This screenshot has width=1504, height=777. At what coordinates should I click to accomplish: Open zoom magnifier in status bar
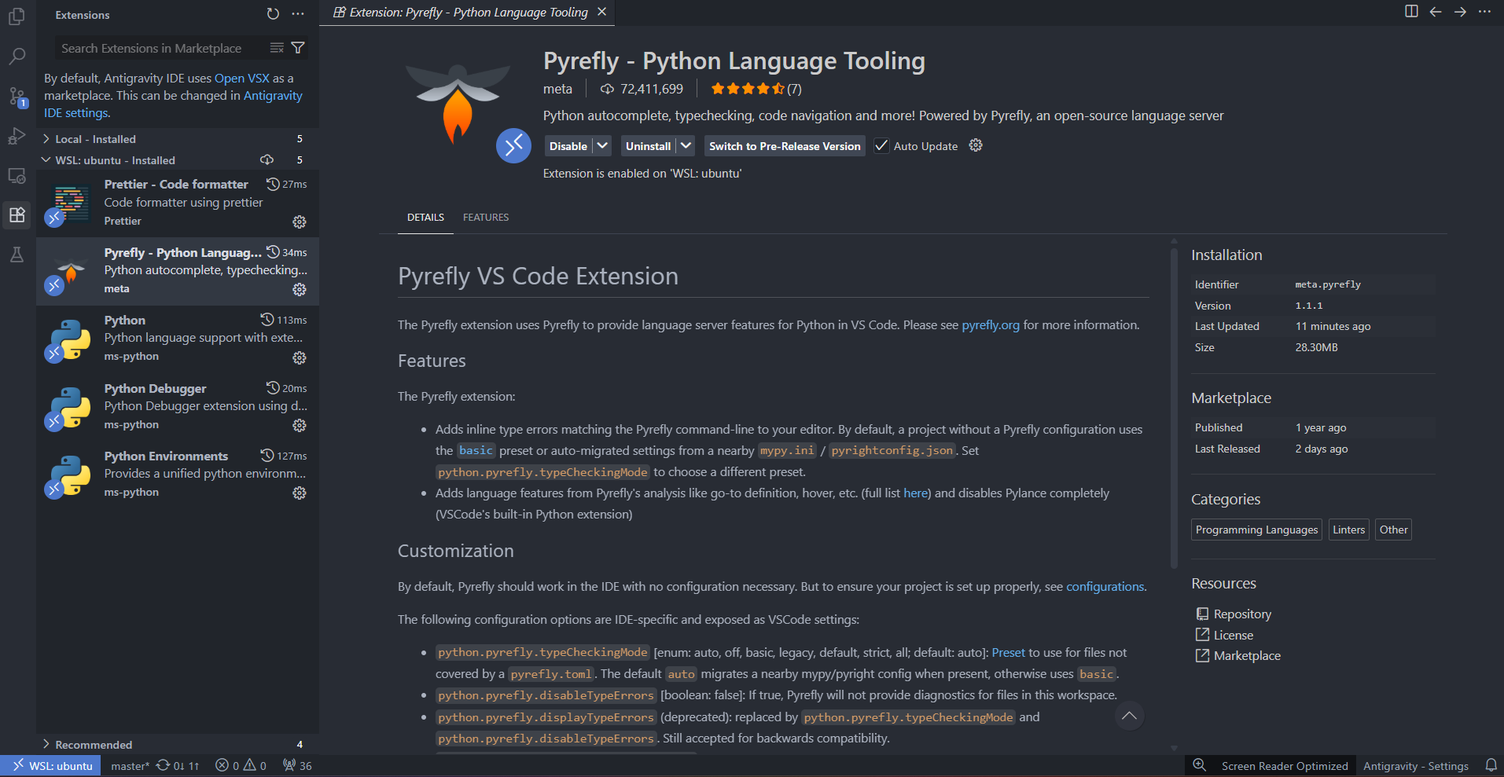point(1199,765)
